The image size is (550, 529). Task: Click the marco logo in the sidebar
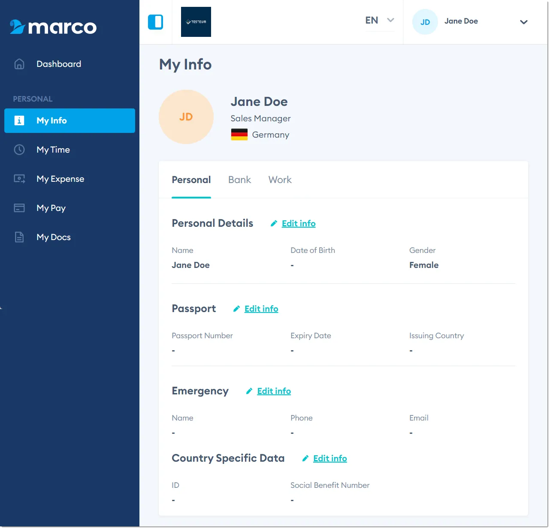tap(53, 27)
